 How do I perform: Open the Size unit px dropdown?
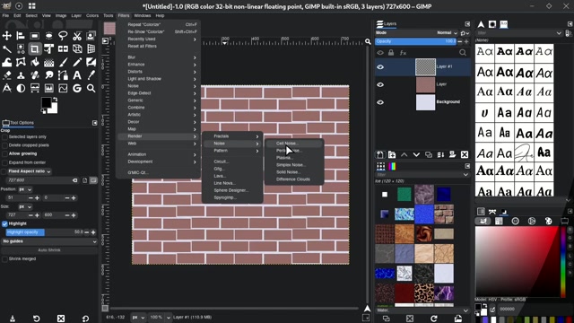coord(25,207)
